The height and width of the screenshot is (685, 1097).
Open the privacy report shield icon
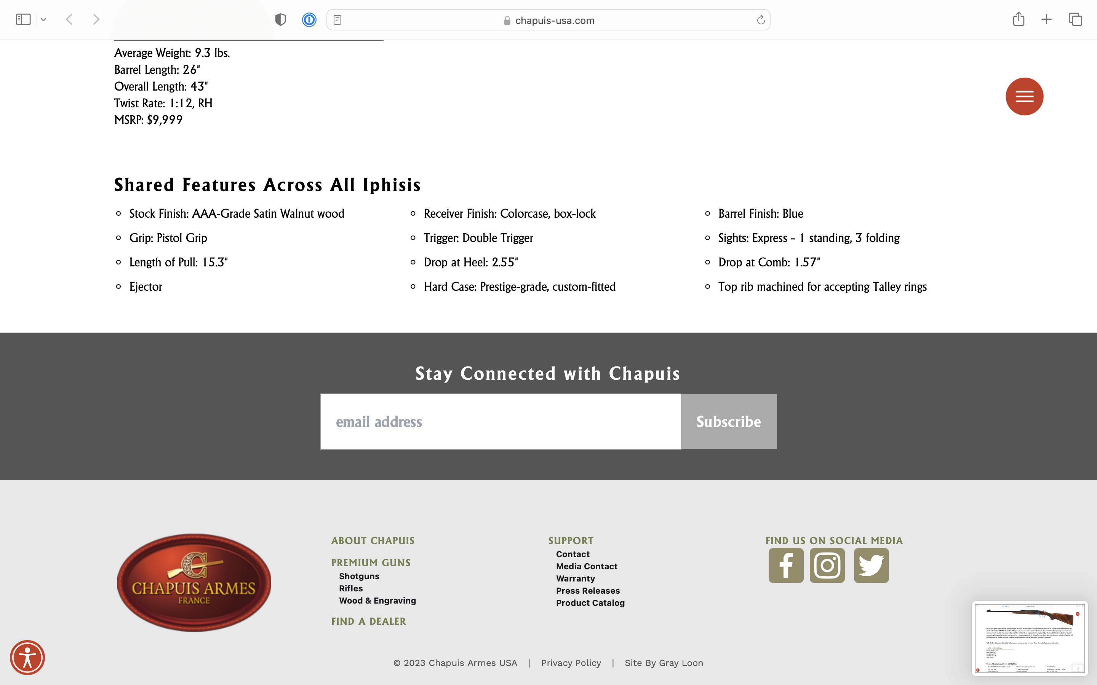pyautogui.click(x=281, y=19)
